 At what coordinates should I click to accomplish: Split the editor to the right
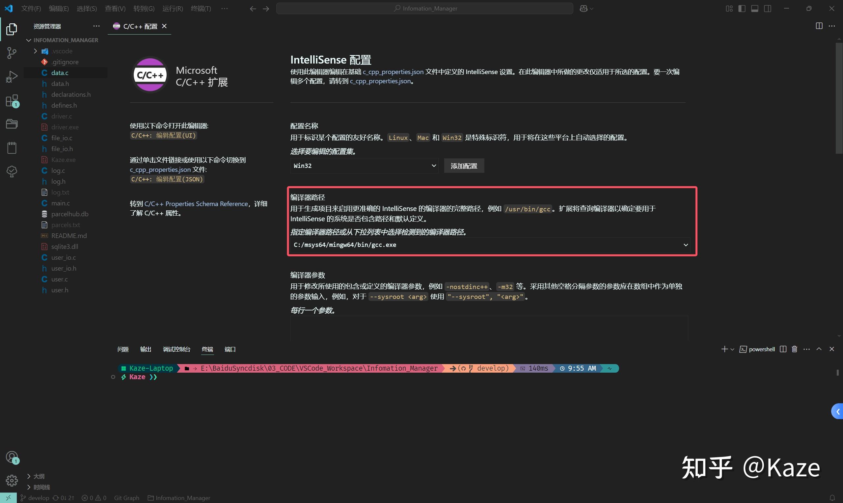[x=819, y=26]
